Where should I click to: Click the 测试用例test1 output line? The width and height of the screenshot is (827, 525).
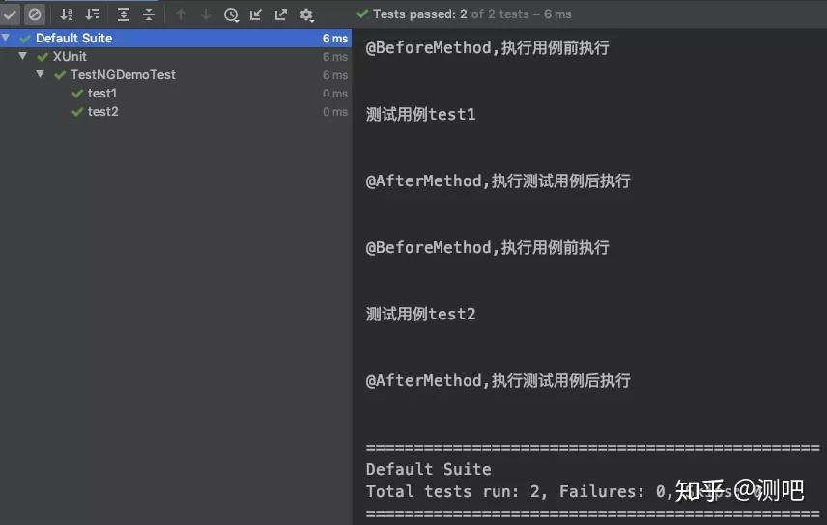pos(421,115)
